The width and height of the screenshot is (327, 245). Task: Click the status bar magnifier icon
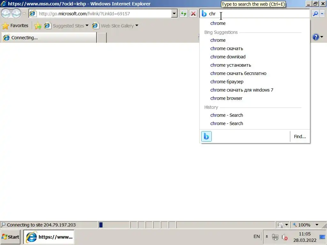(3, 225)
